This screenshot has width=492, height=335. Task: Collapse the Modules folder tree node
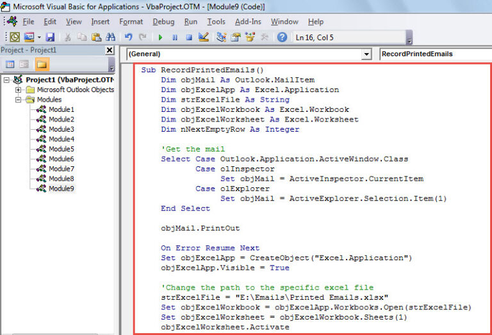[x=19, y=100]
